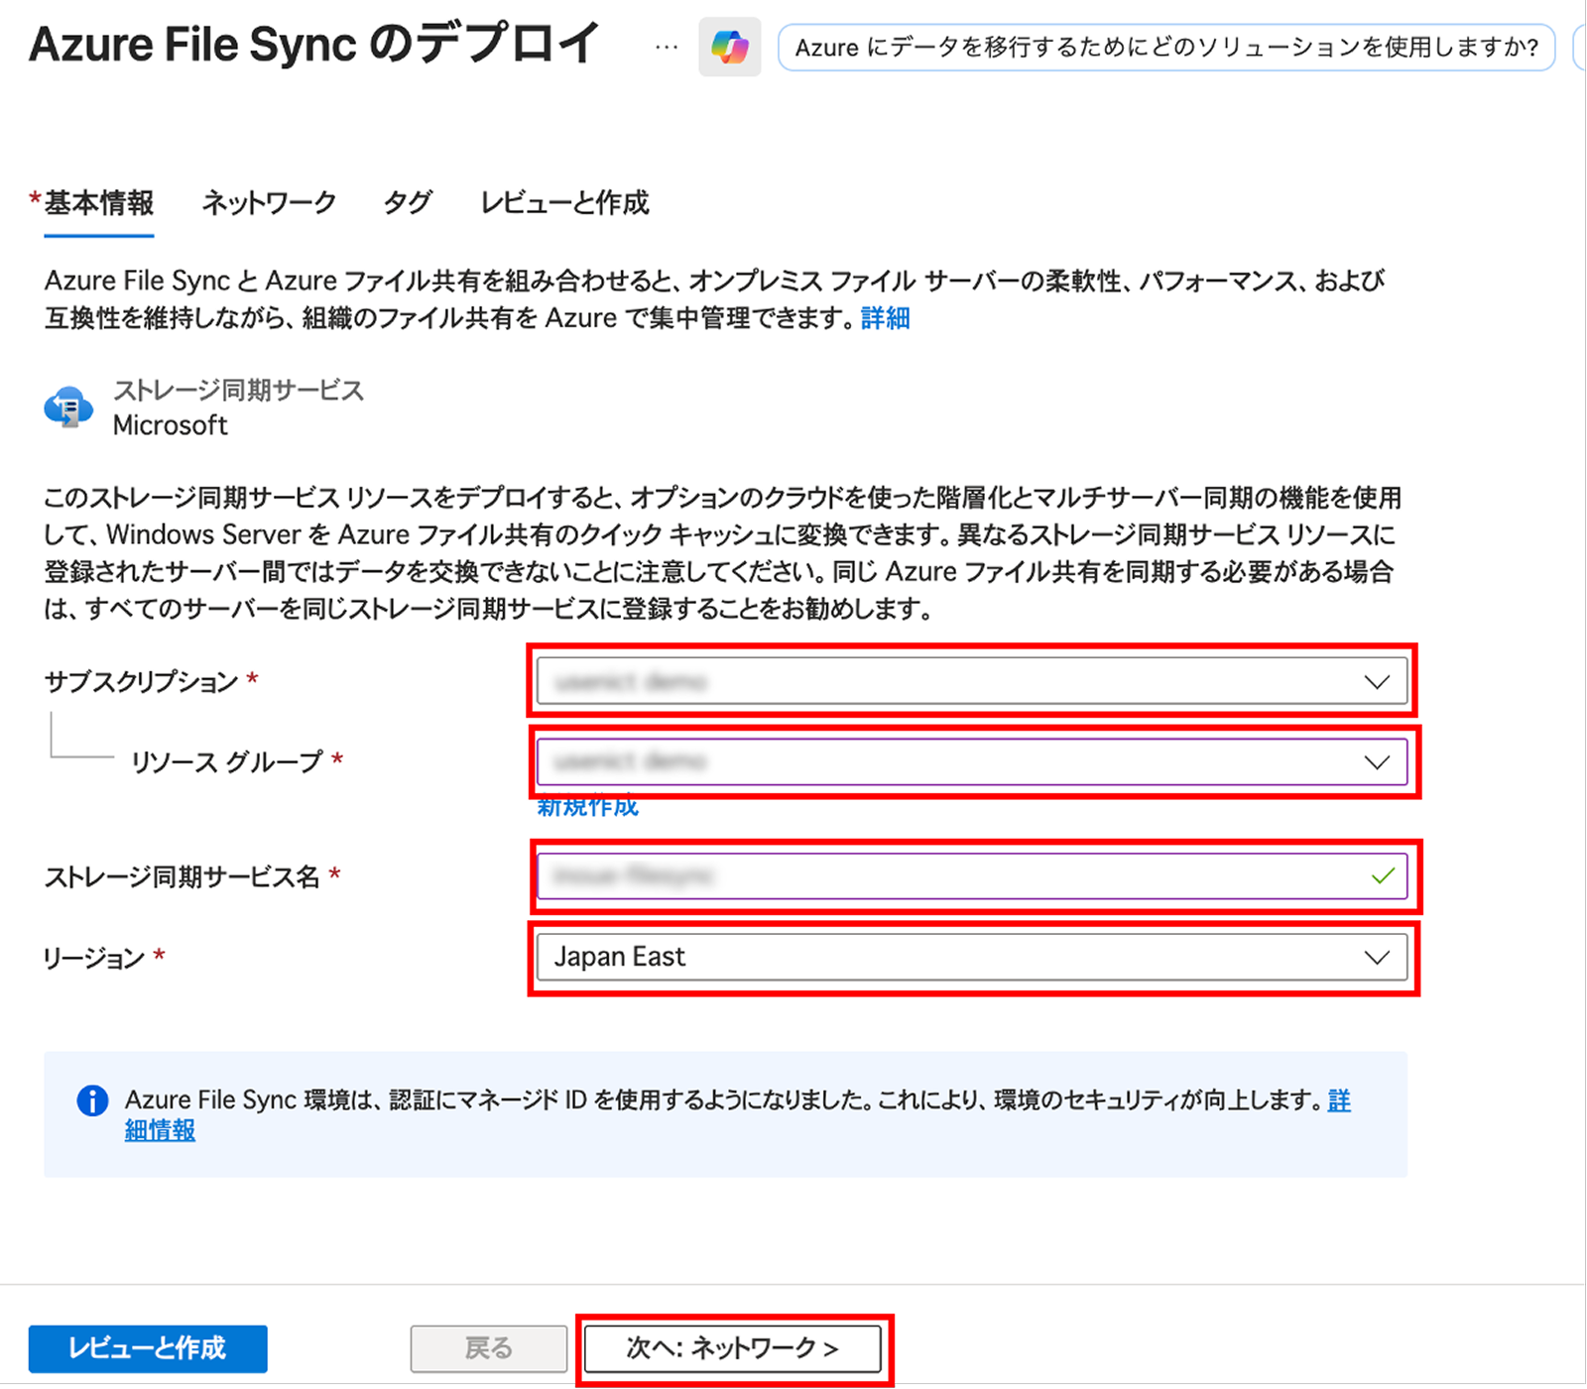Click the green checkmark in the name field
The image size is (1587, 1389).
(1383, 876)
